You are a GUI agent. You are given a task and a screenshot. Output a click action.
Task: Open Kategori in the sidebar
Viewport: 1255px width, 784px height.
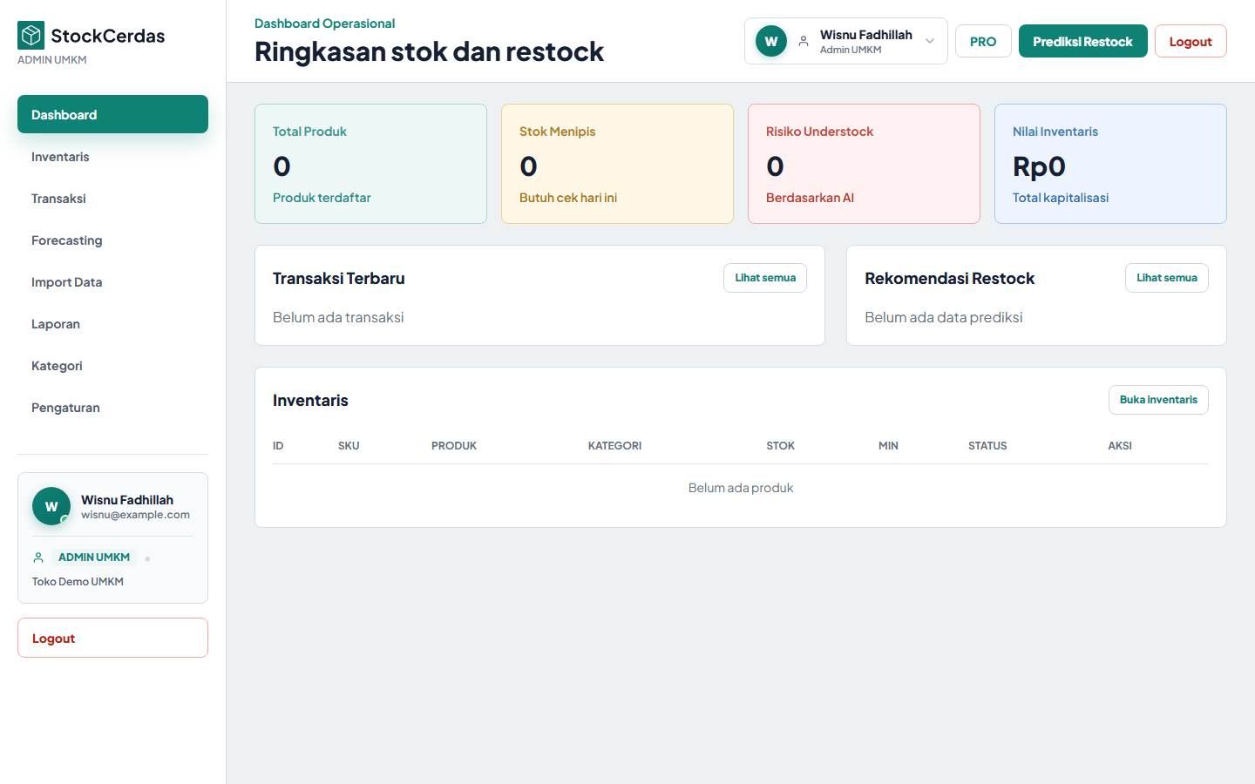pos(112,366)
